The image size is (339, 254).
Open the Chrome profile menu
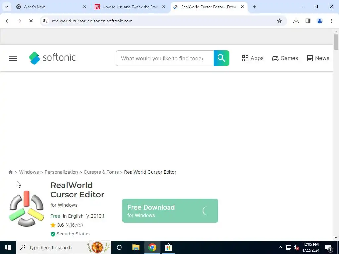320,21
